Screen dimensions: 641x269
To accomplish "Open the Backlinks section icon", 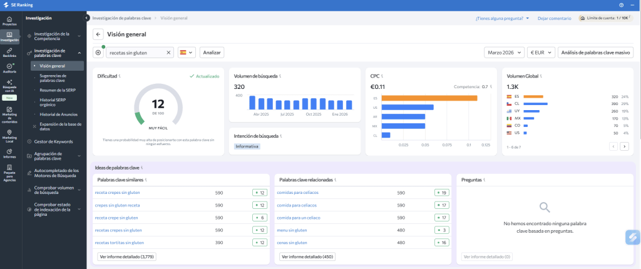I will 9,51.
